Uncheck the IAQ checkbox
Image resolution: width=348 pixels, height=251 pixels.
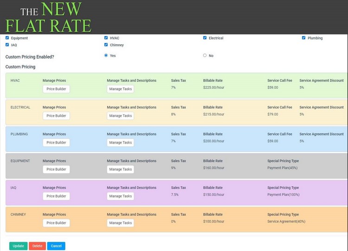[7, 45]
